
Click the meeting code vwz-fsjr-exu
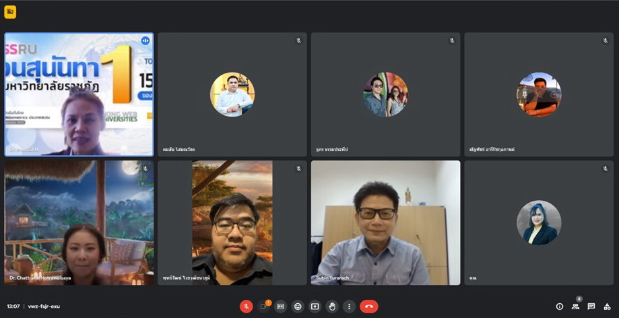(x=44, y=307)
